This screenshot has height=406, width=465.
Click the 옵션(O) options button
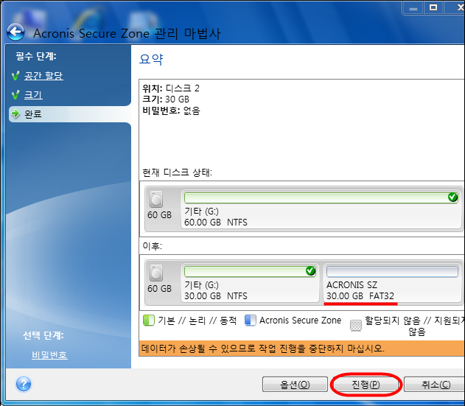click(x=295, y=385)
